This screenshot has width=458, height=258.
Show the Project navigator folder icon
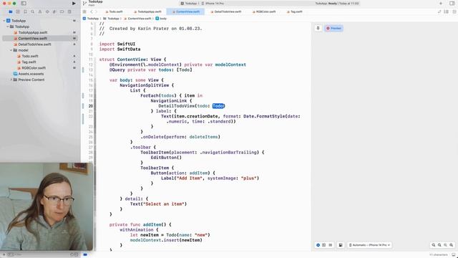(x=11, y=11)
